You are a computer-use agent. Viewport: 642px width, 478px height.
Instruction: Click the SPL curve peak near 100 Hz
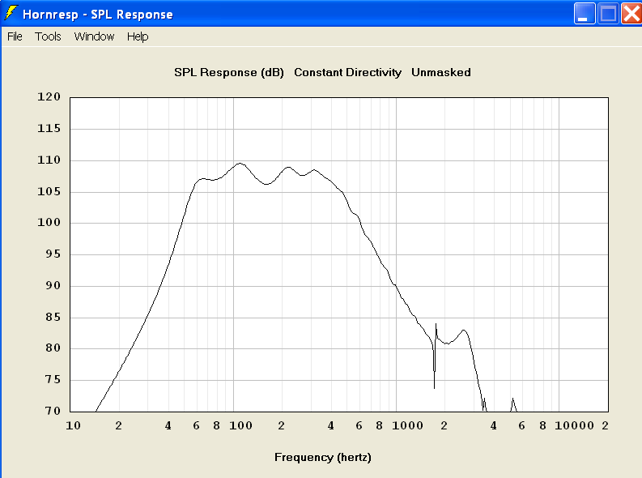tap(240, 164)
